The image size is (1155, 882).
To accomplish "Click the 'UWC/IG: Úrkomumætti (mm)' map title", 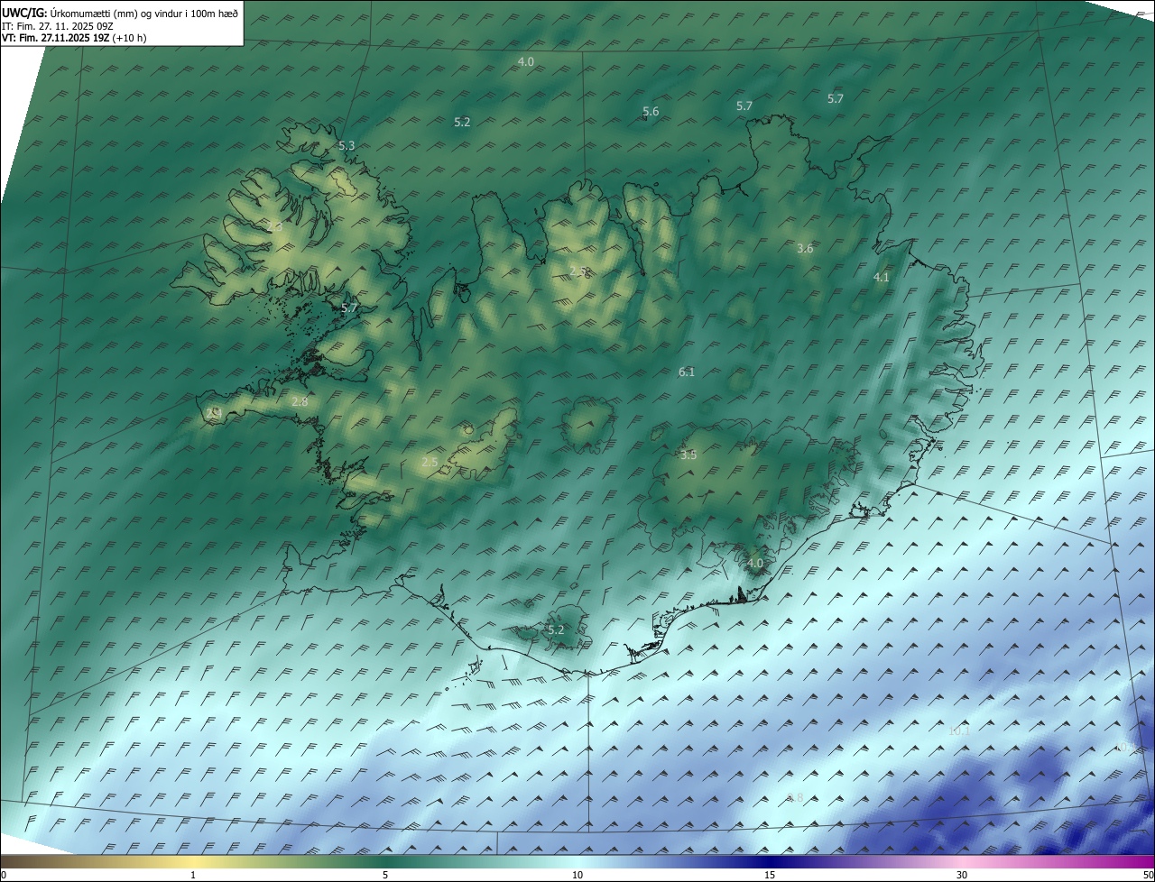I will click(119, 13).
